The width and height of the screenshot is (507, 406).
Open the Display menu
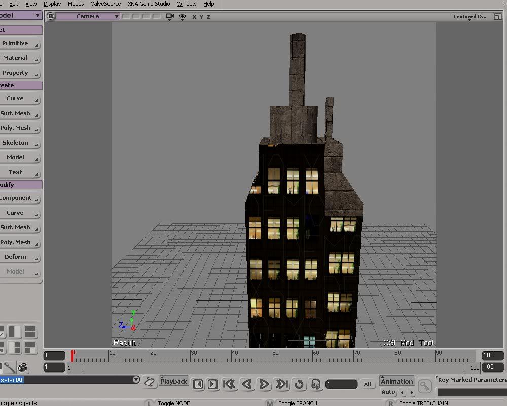point(52,4)
